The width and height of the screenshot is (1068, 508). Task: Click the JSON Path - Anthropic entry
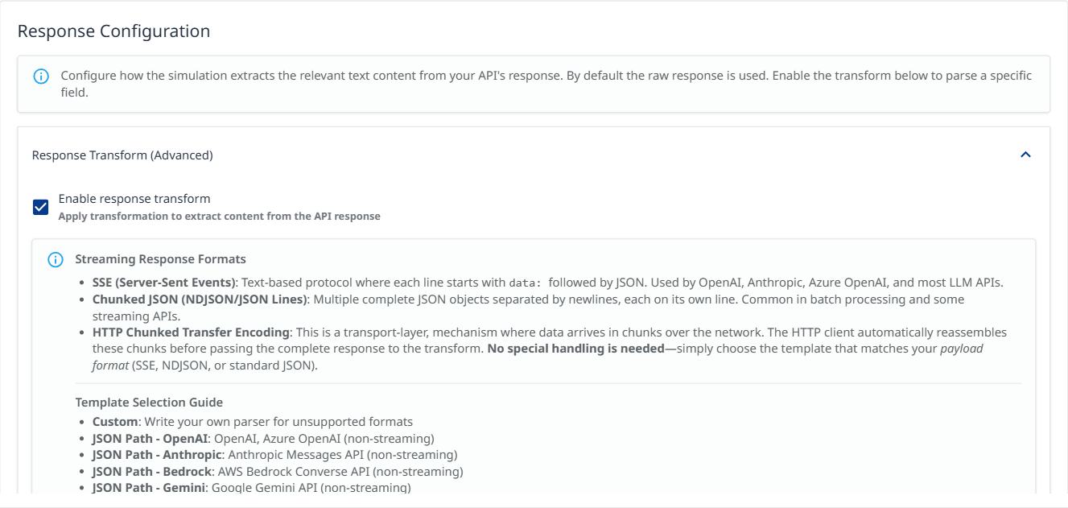coord(274,455)
